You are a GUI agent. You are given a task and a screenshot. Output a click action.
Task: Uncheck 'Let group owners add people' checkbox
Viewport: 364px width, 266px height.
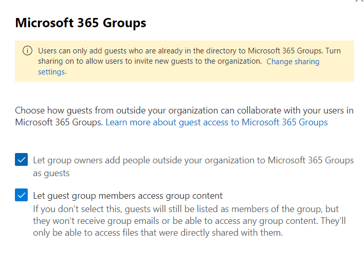click(21, 160)
